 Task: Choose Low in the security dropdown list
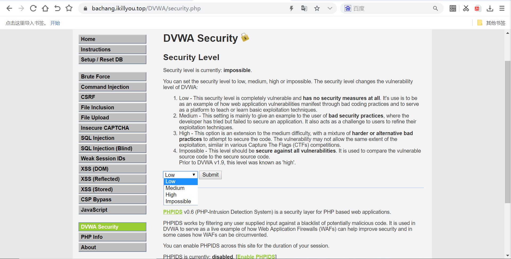pos(181,182)
